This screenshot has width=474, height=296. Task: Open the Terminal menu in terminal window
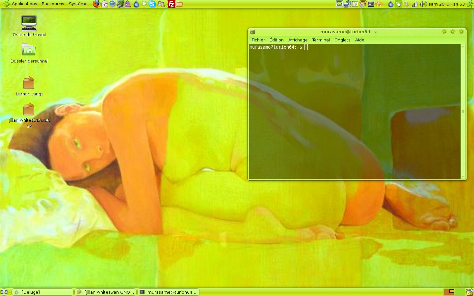click(x=321, y=40)
